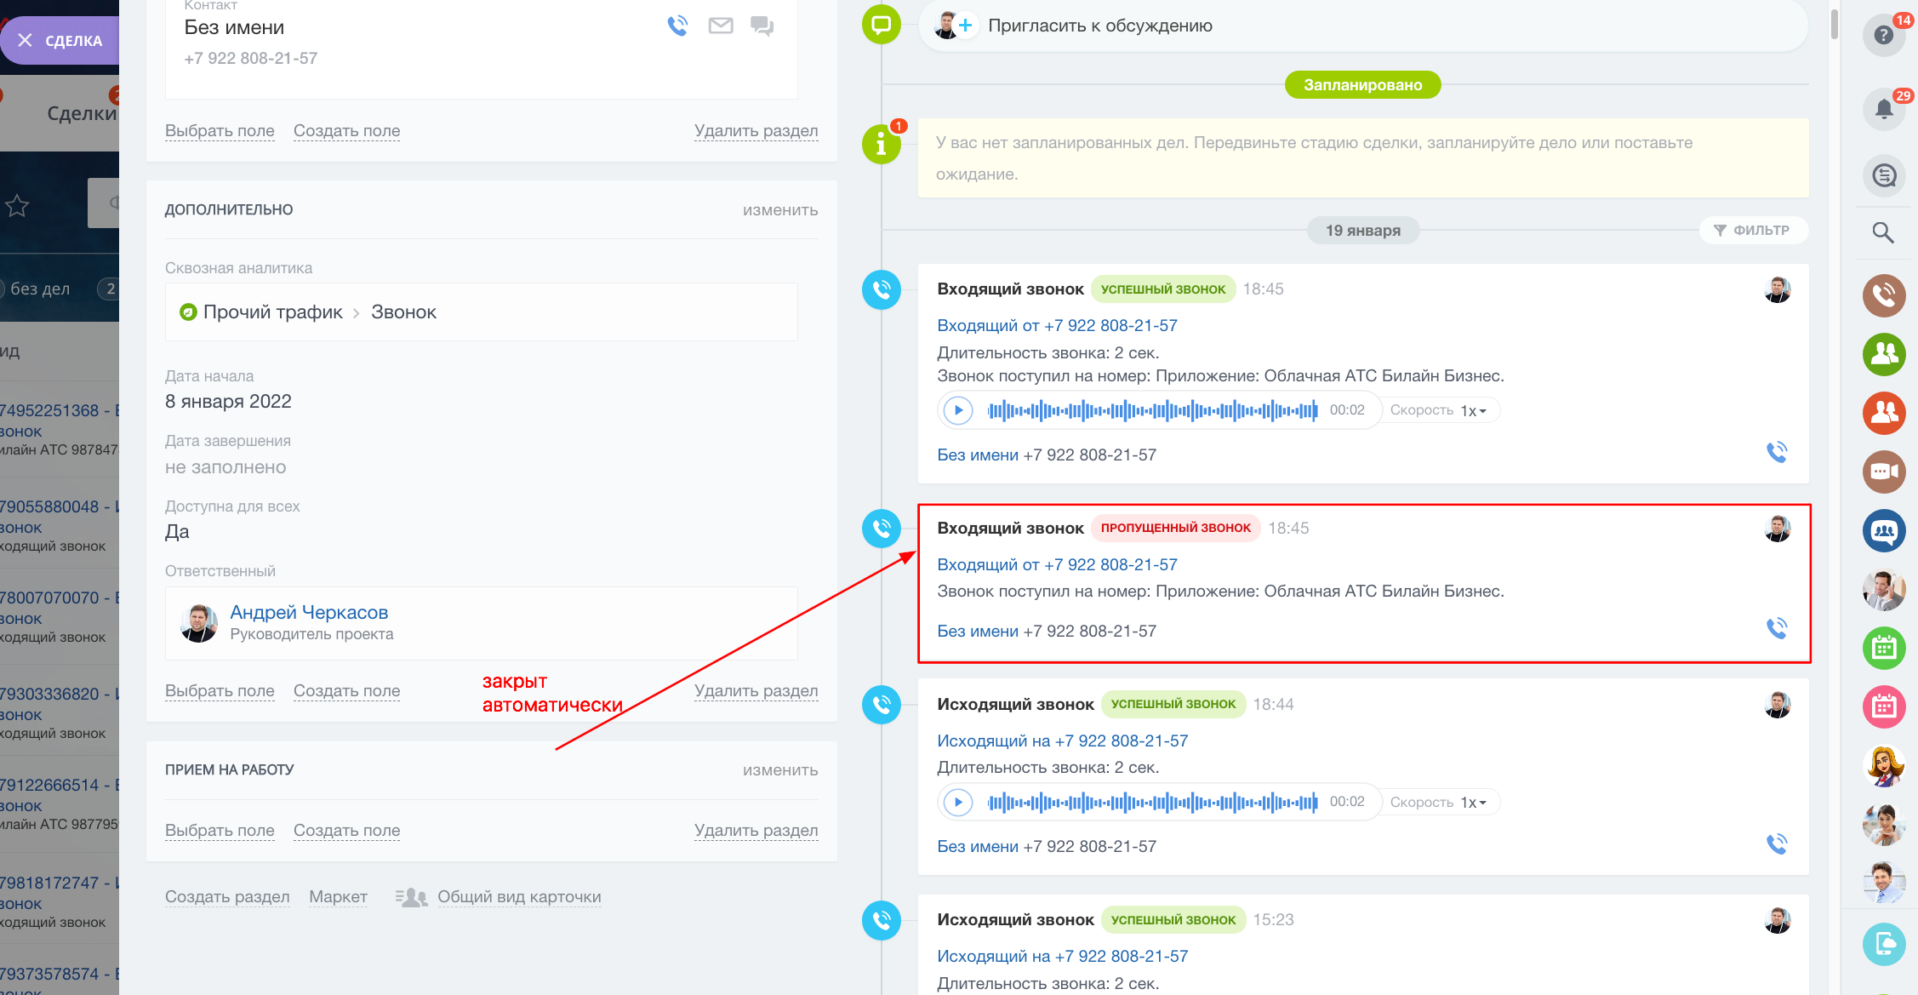Click the contact phone call icon

677,26
